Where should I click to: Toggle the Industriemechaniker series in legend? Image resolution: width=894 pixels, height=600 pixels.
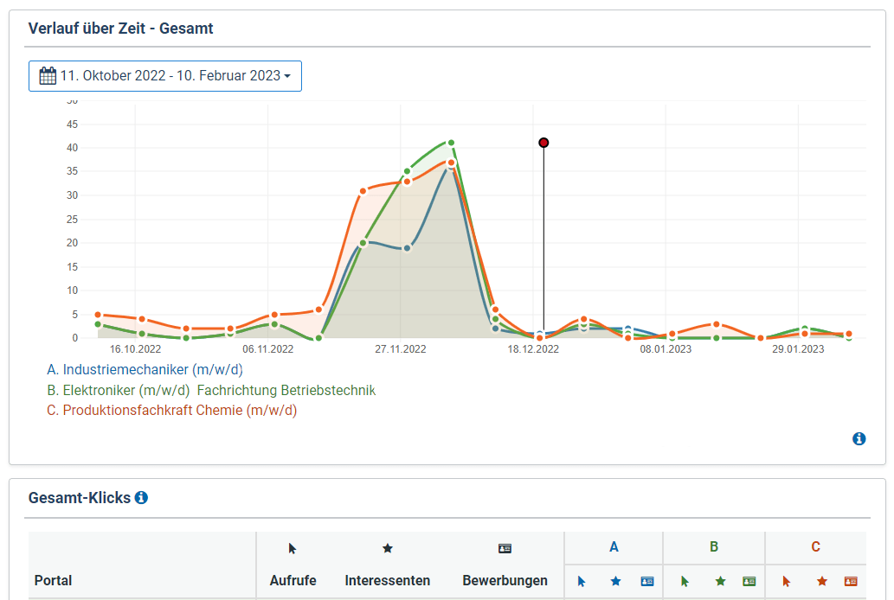click(145, 370)
